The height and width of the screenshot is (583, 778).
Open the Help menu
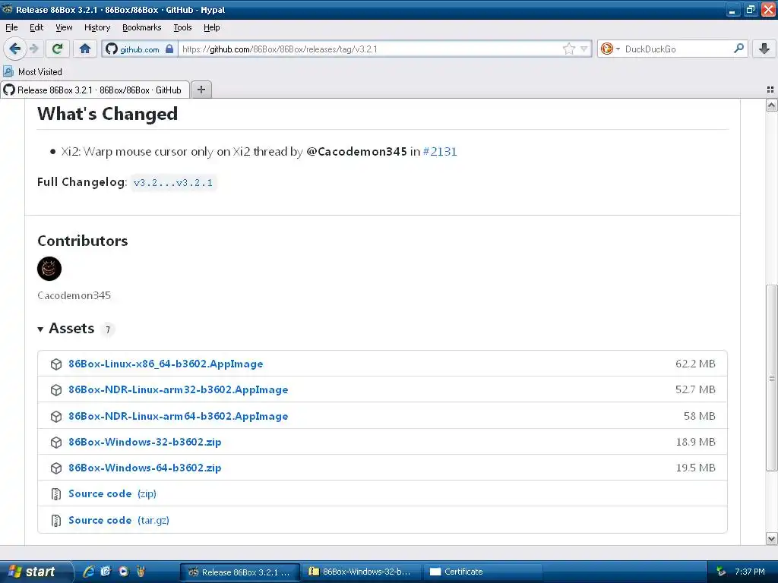(x=211, y=27)
